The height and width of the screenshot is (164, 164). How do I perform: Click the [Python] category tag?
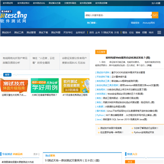coord(100,115)
